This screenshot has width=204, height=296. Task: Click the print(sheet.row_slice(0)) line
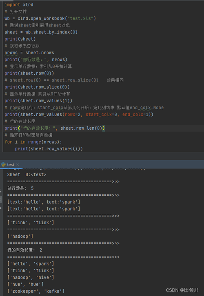tap(37, 87)
